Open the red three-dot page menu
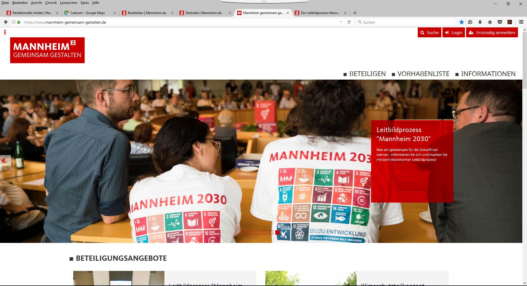This screenshot has height=286, width=527. point(5,32)
